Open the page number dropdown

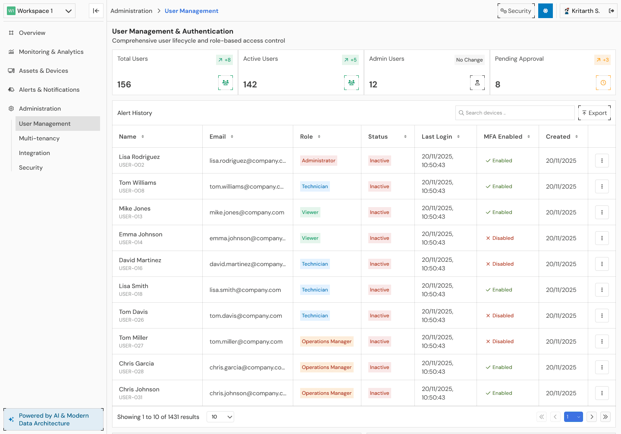[x=574, y=417]
